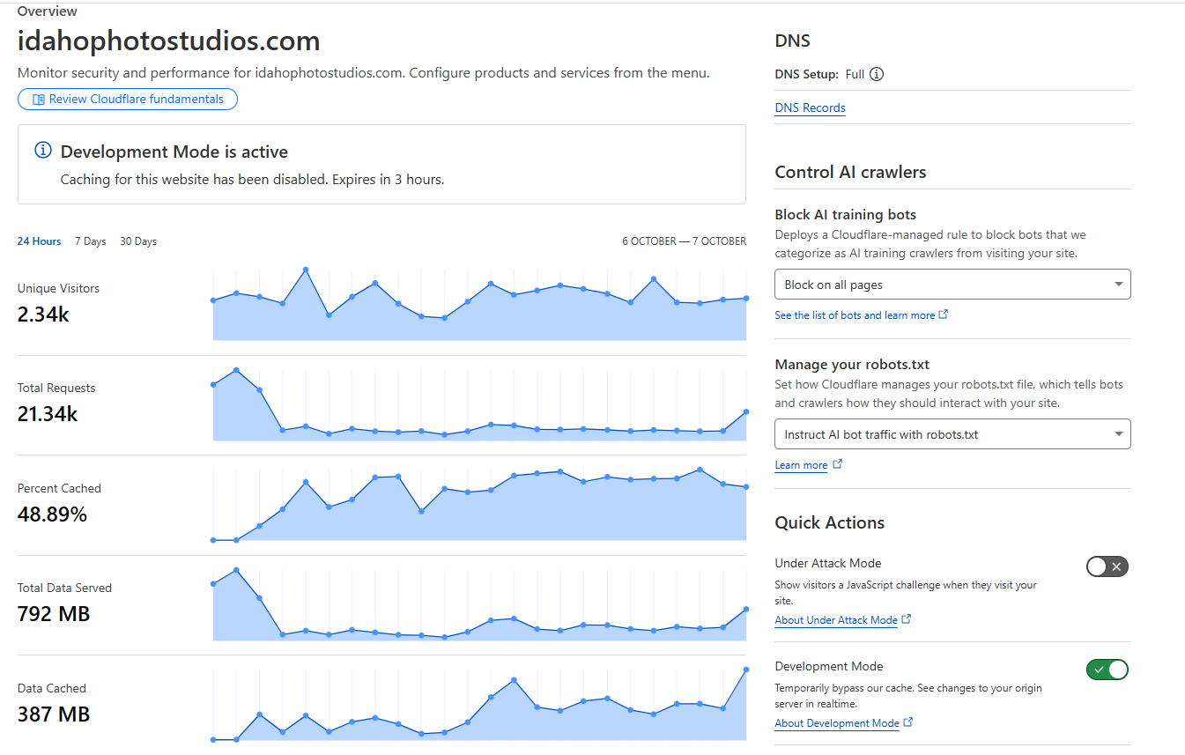Click the Development Mode info circle icon
This screenshot has height=755, width=1185.
tap(42, 151)
